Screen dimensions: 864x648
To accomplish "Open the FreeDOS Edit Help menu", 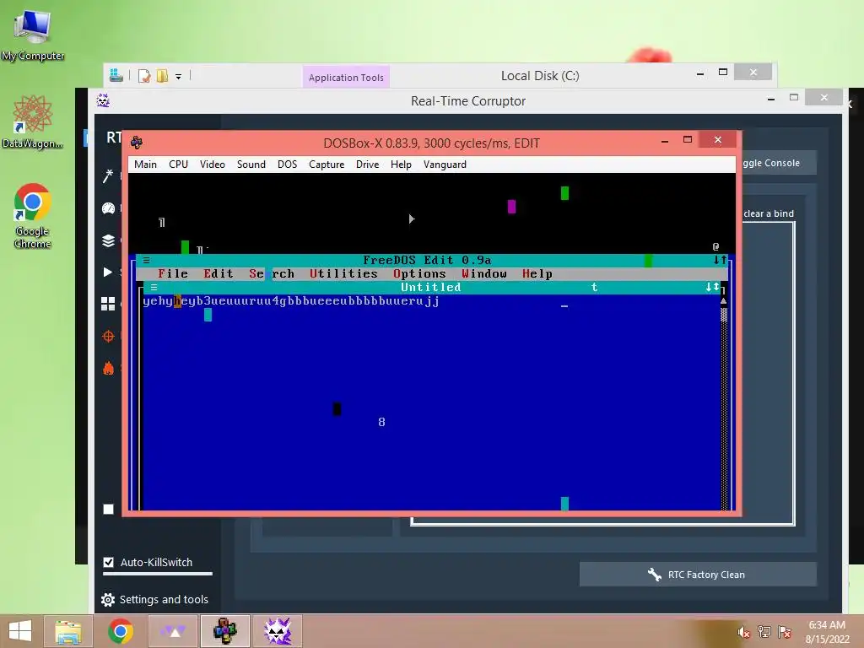I will pyautogui.click(x=537, y=274).
